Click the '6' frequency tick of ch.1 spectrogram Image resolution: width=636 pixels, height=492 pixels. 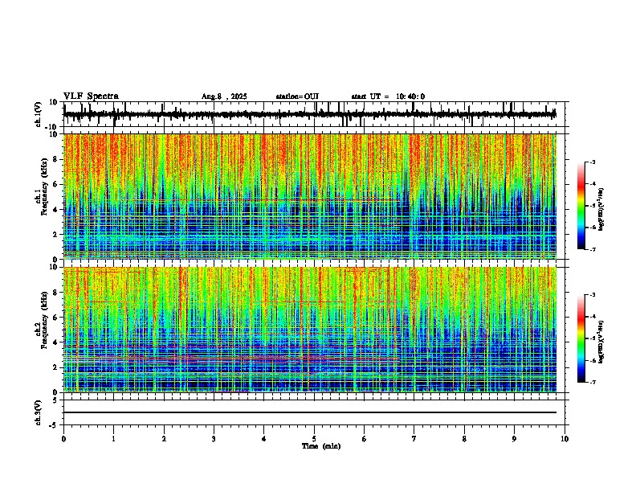(56, 184)
